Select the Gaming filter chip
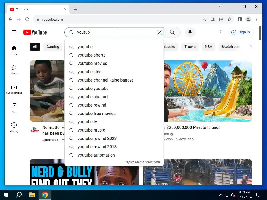The image size is (267, 200). pyautogui.click(x=53, y=47)
